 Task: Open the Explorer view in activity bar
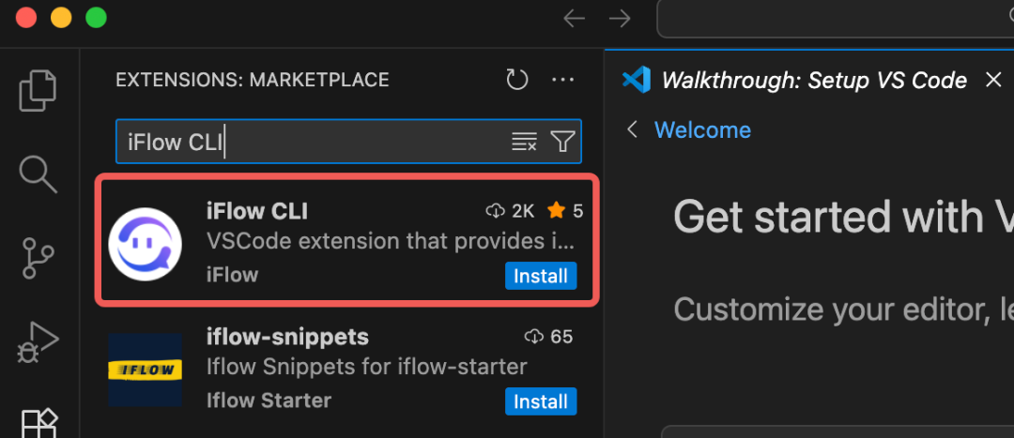point(38,90)
